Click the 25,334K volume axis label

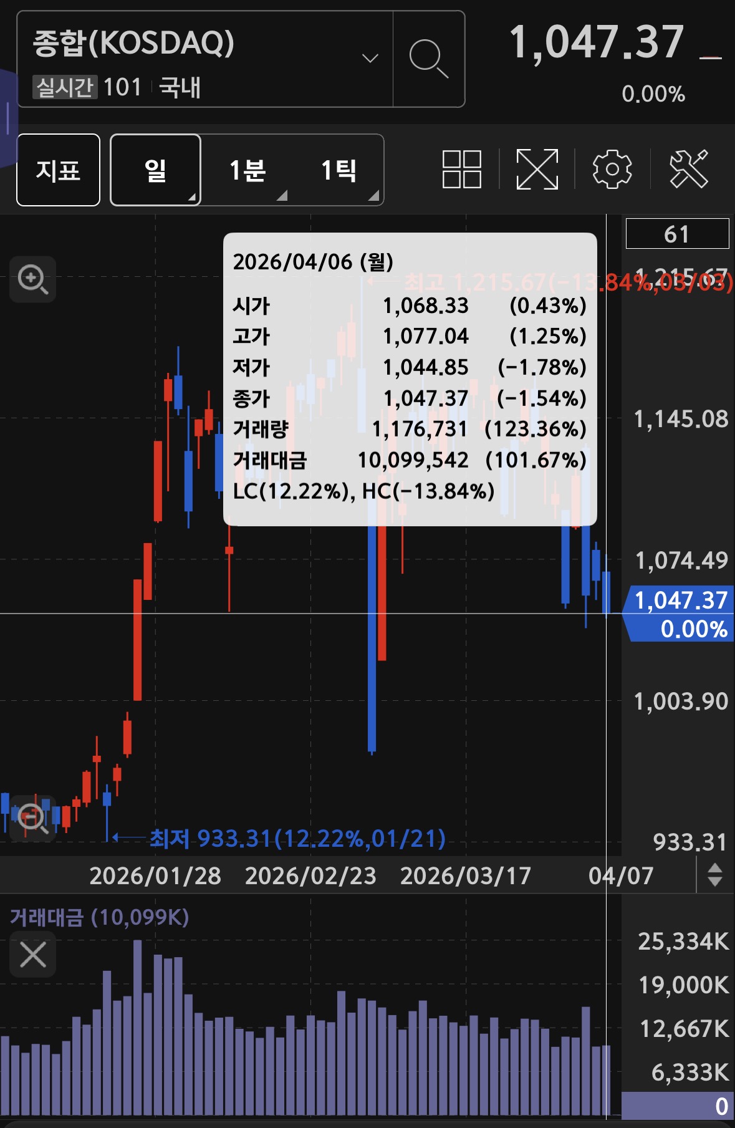click(x=683, y=941)
